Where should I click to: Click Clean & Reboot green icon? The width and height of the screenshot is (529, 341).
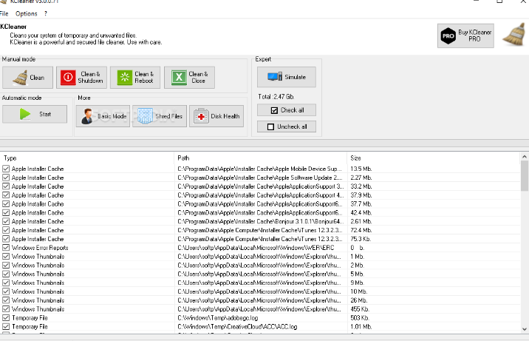124,78
